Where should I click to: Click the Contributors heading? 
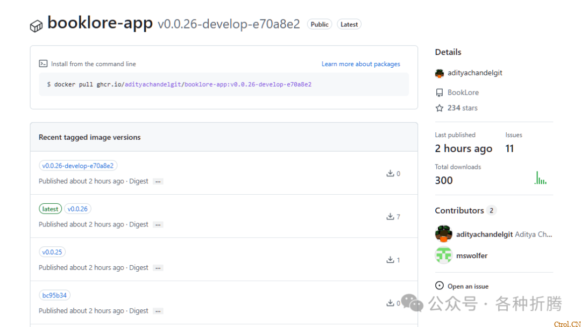459,211
